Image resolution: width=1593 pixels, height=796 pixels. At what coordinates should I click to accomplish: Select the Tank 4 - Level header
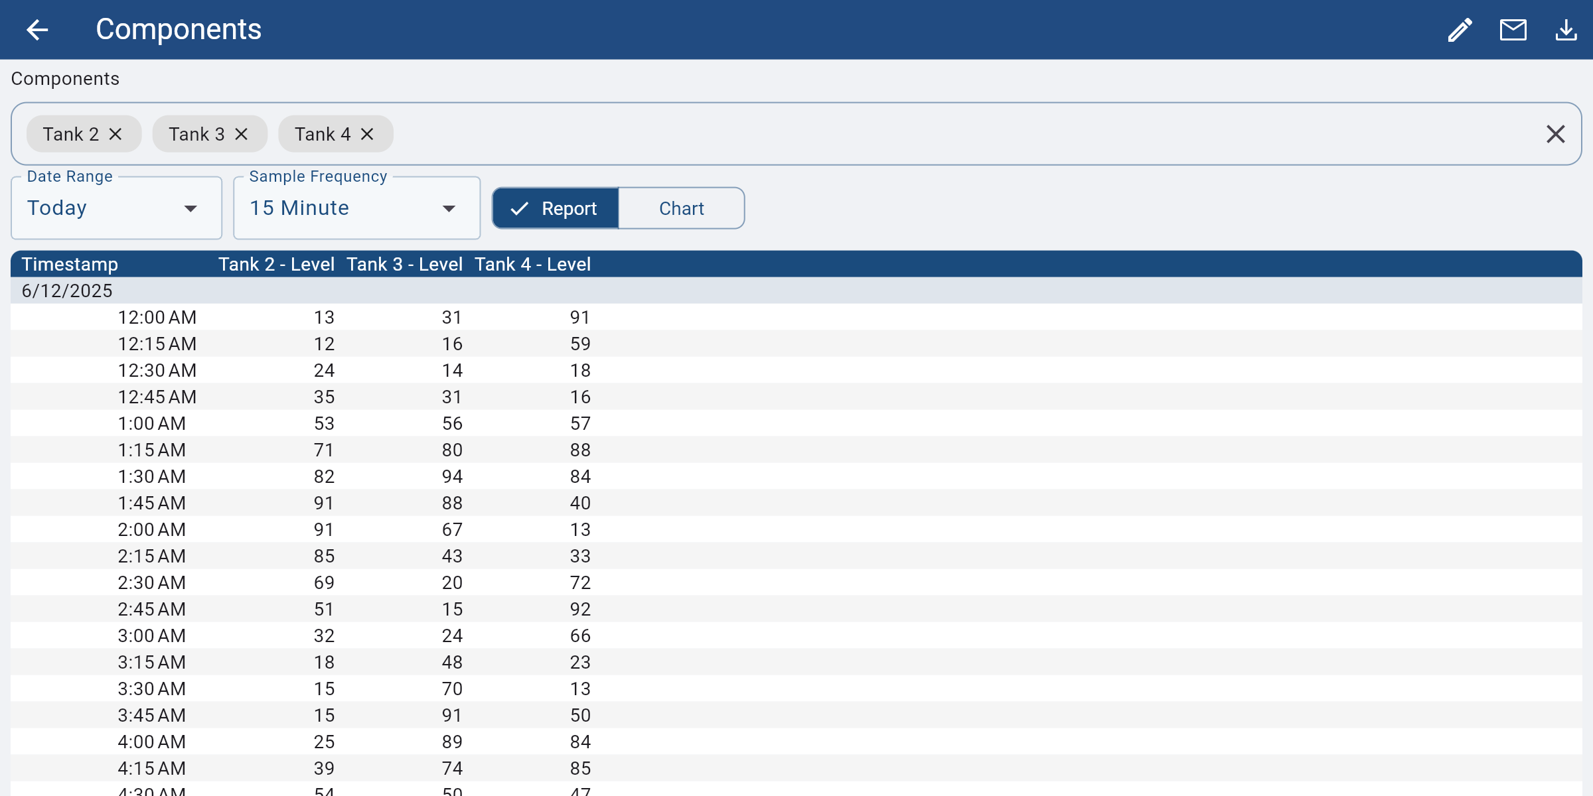pyautogui.click(x=532, y=264)
